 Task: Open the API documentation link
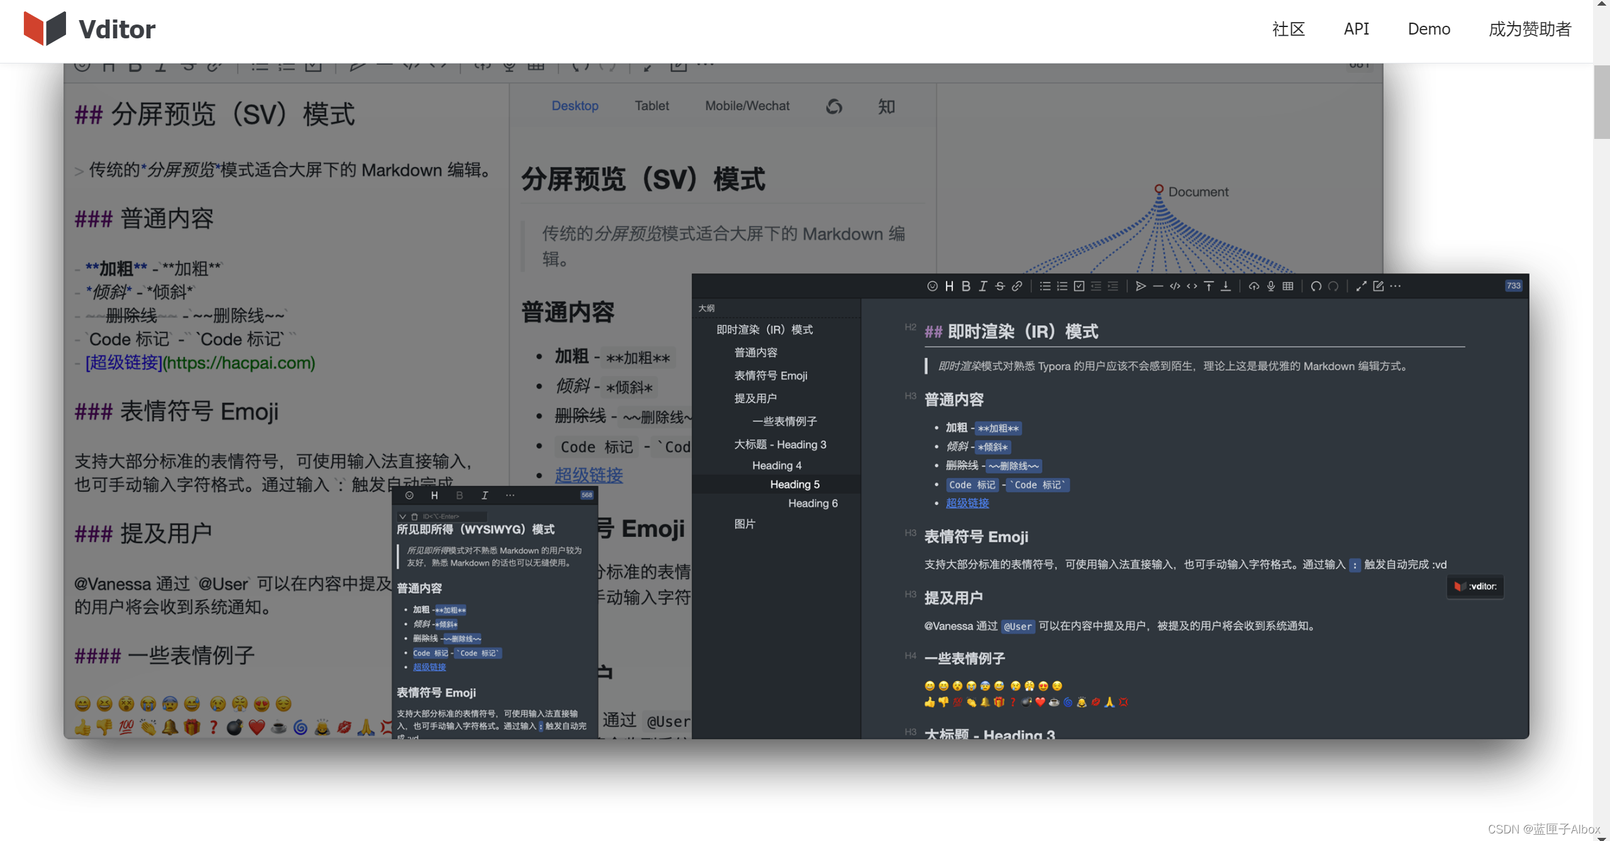[x=1357, y=29]
